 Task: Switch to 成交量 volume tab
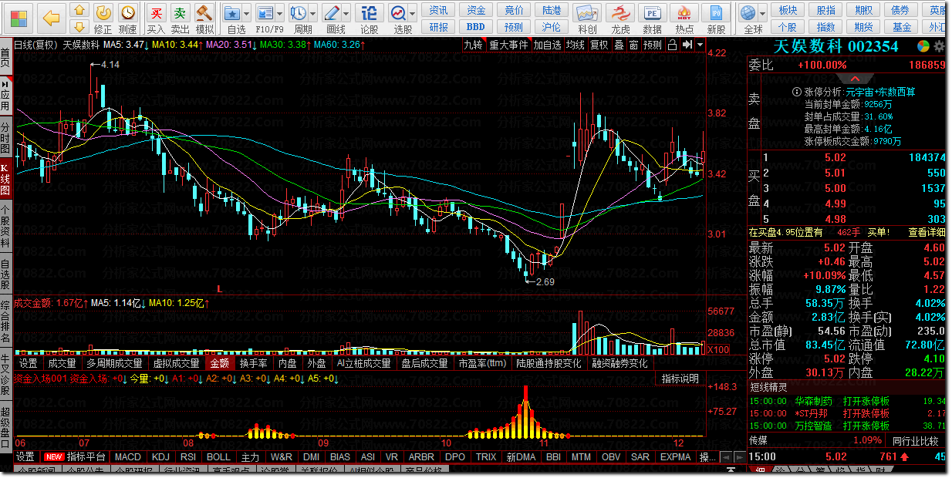(62, 363)
